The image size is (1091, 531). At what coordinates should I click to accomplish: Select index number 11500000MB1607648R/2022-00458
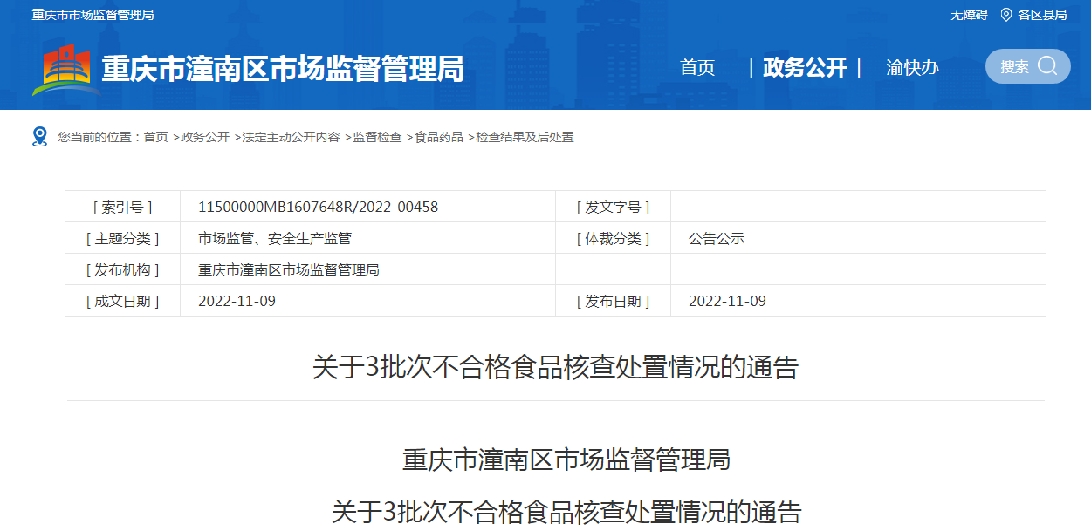(x=319, y=207)
